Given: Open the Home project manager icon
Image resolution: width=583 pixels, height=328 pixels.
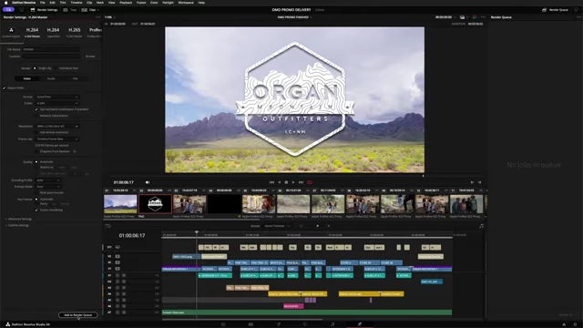Looking at the screenshot, I should pos(564,324).
